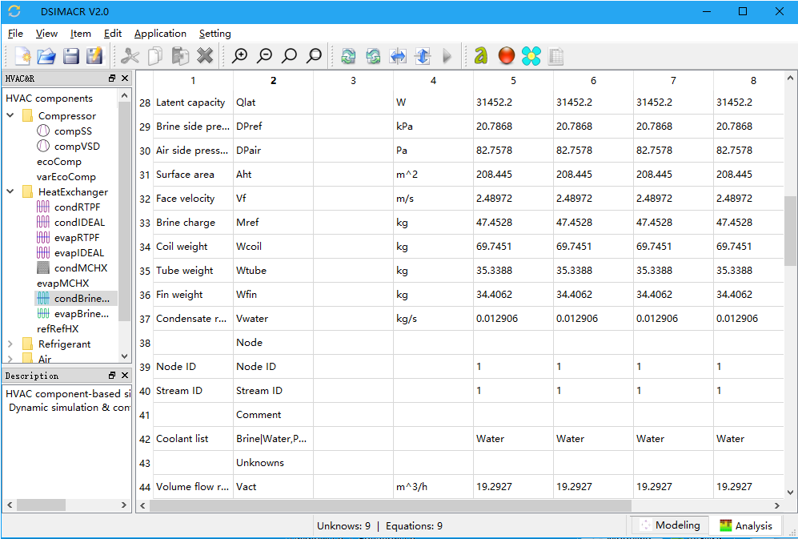The height and width of the screenshot is (539, 798).
Task: Select evapIDEAL heat exchanger
Action: pyautogui.click(x=79, y=253)
